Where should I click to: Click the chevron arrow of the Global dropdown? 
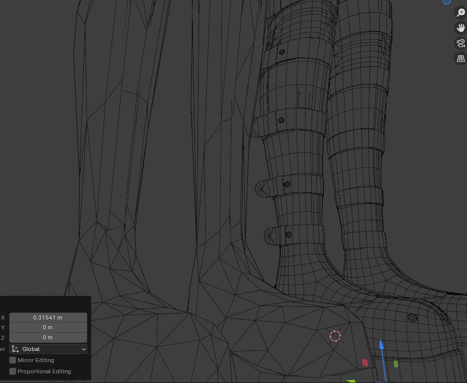[x=84, y=349]
